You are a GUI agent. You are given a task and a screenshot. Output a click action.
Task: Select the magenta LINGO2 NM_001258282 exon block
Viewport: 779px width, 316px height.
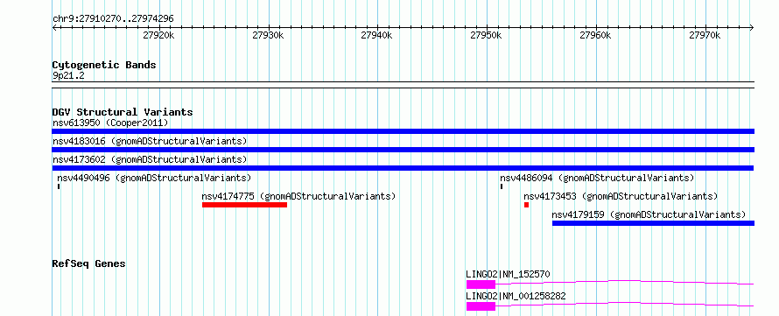point(481,306)
